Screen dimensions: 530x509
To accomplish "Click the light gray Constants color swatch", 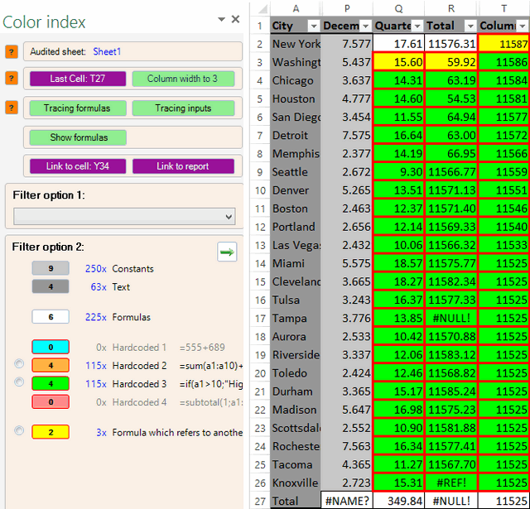I will 51,268.
